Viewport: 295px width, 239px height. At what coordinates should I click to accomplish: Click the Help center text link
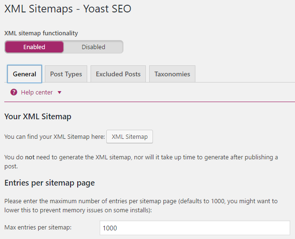(x=37, y=93)
